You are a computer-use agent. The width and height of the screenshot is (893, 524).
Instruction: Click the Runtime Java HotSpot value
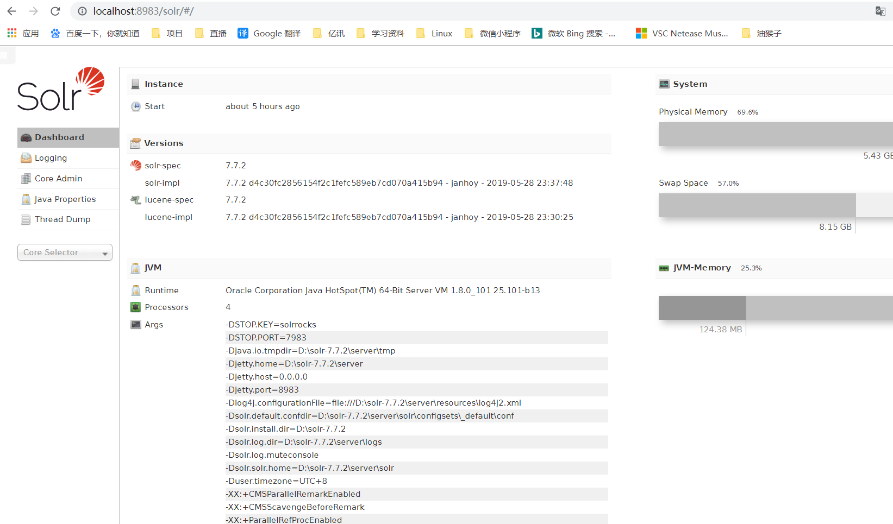383,291
